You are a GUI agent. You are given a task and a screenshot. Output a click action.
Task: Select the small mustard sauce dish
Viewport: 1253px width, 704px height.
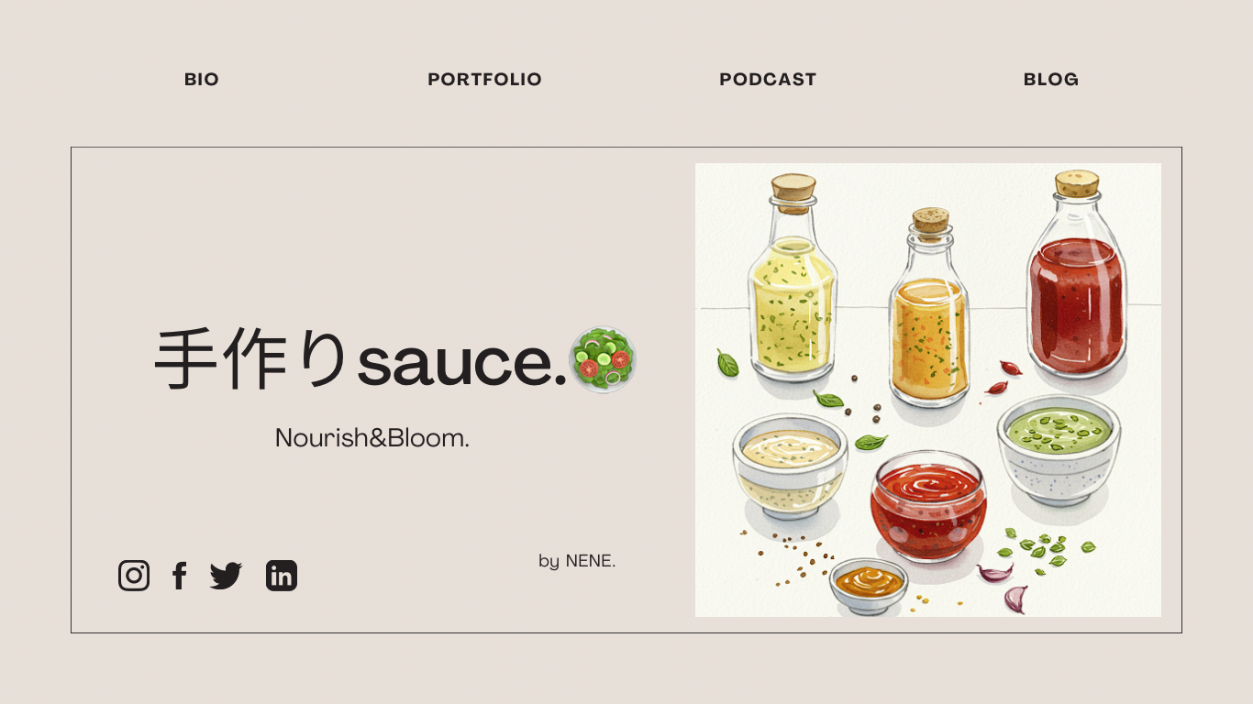(x=869, y=586)
